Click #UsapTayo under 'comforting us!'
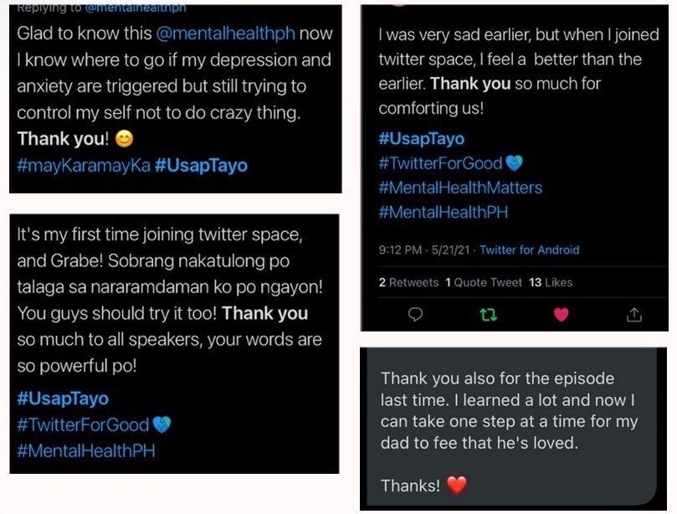The height and width of the screenshot is (514, 677). pyautogui.click(x=421, y=138)
